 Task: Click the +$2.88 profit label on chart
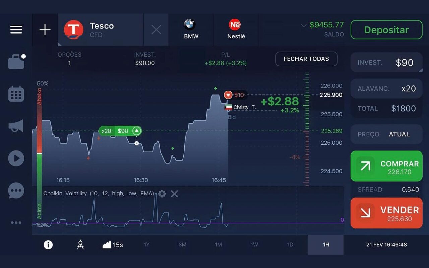[x=280, y=101]
